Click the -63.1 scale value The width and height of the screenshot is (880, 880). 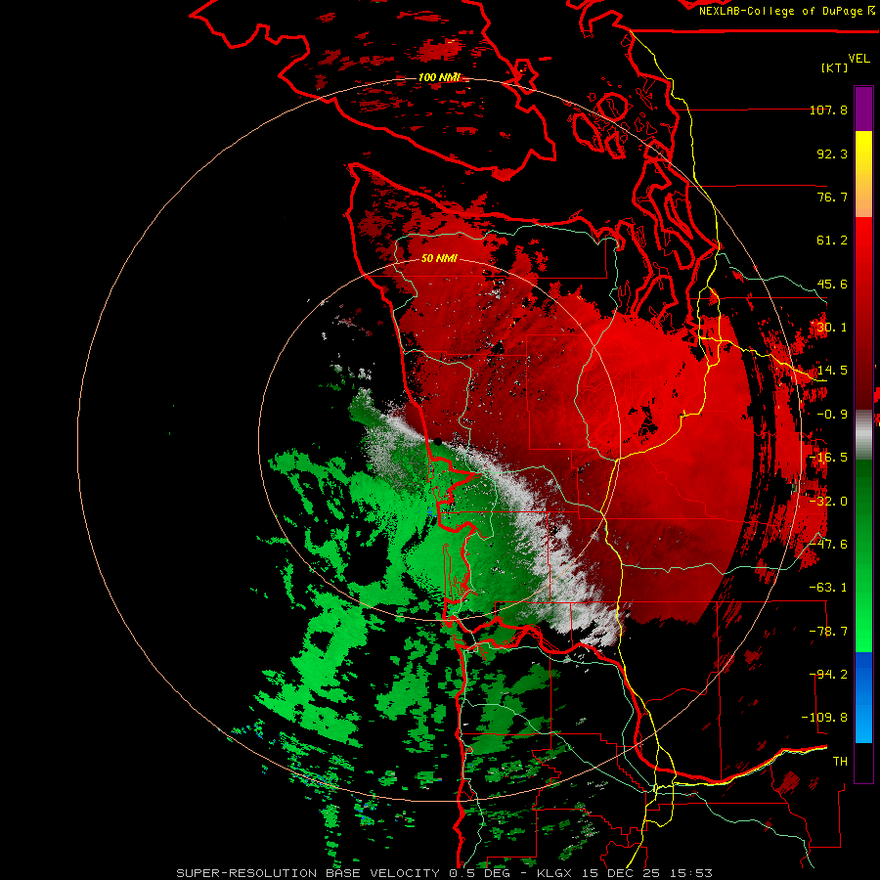(x=828, y=588)
